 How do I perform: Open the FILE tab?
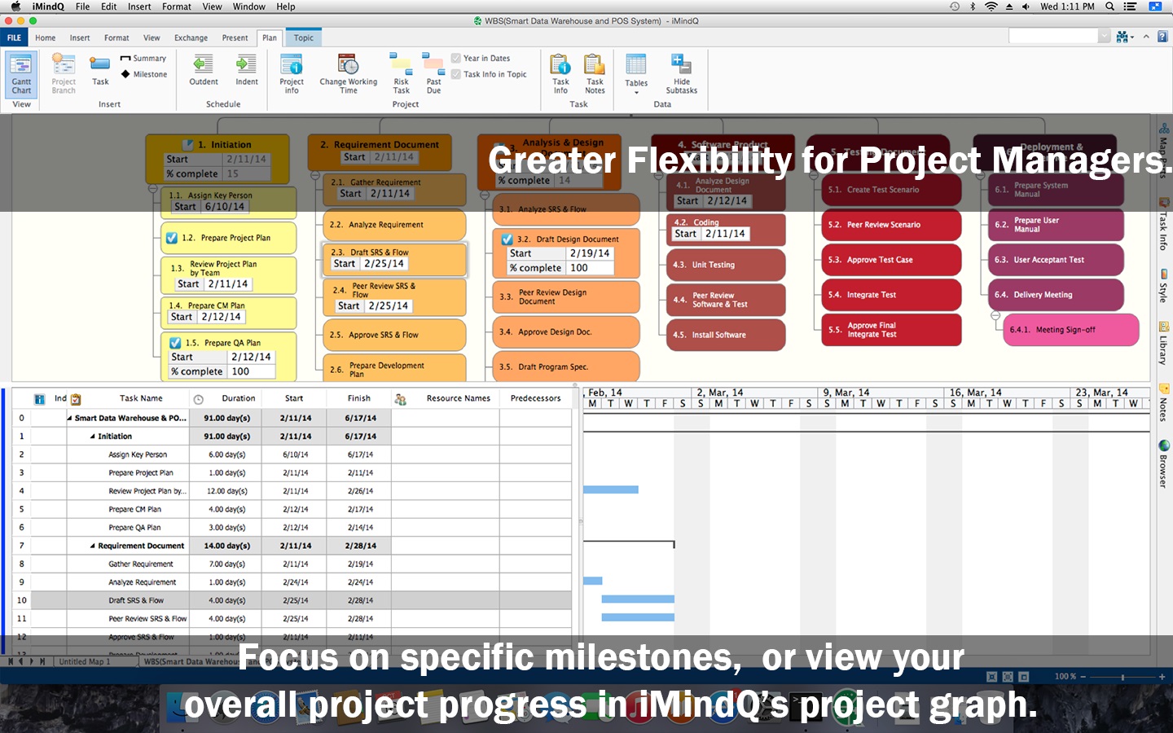(x=14, y=37)
